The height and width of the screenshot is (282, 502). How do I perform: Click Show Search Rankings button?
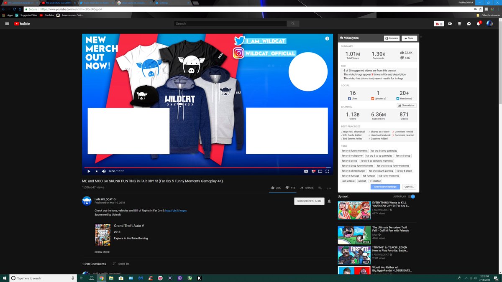[385, 187]
